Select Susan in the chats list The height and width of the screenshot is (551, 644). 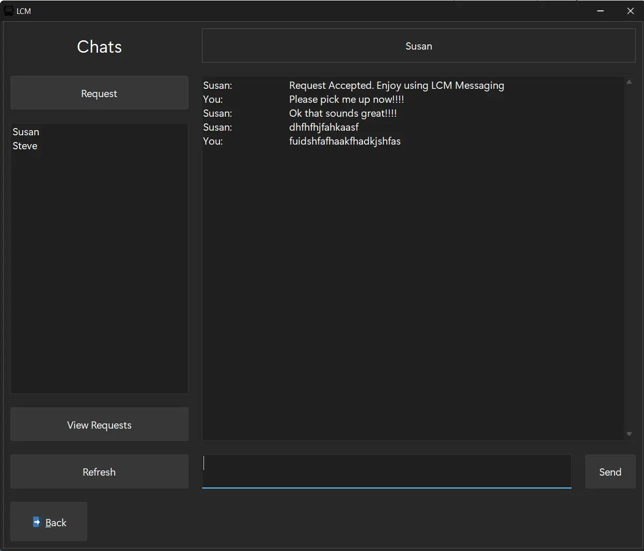[x=26, y=132]
